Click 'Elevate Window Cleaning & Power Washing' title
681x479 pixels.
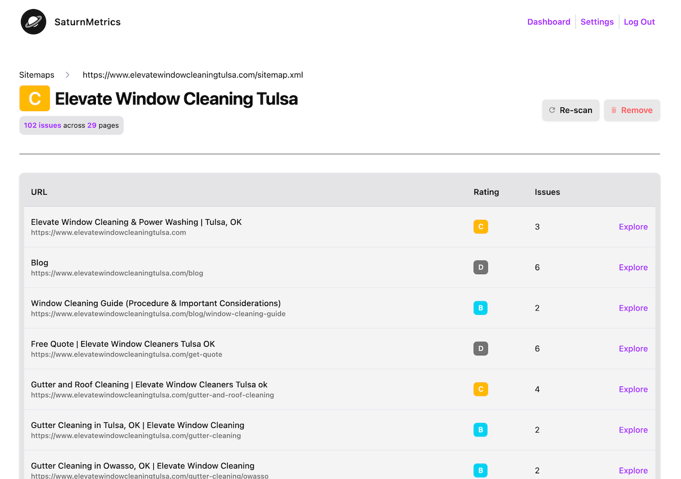tap(136, 222)
